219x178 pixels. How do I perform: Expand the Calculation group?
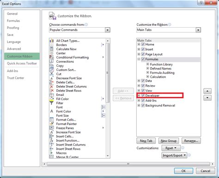tap(147, 77)
